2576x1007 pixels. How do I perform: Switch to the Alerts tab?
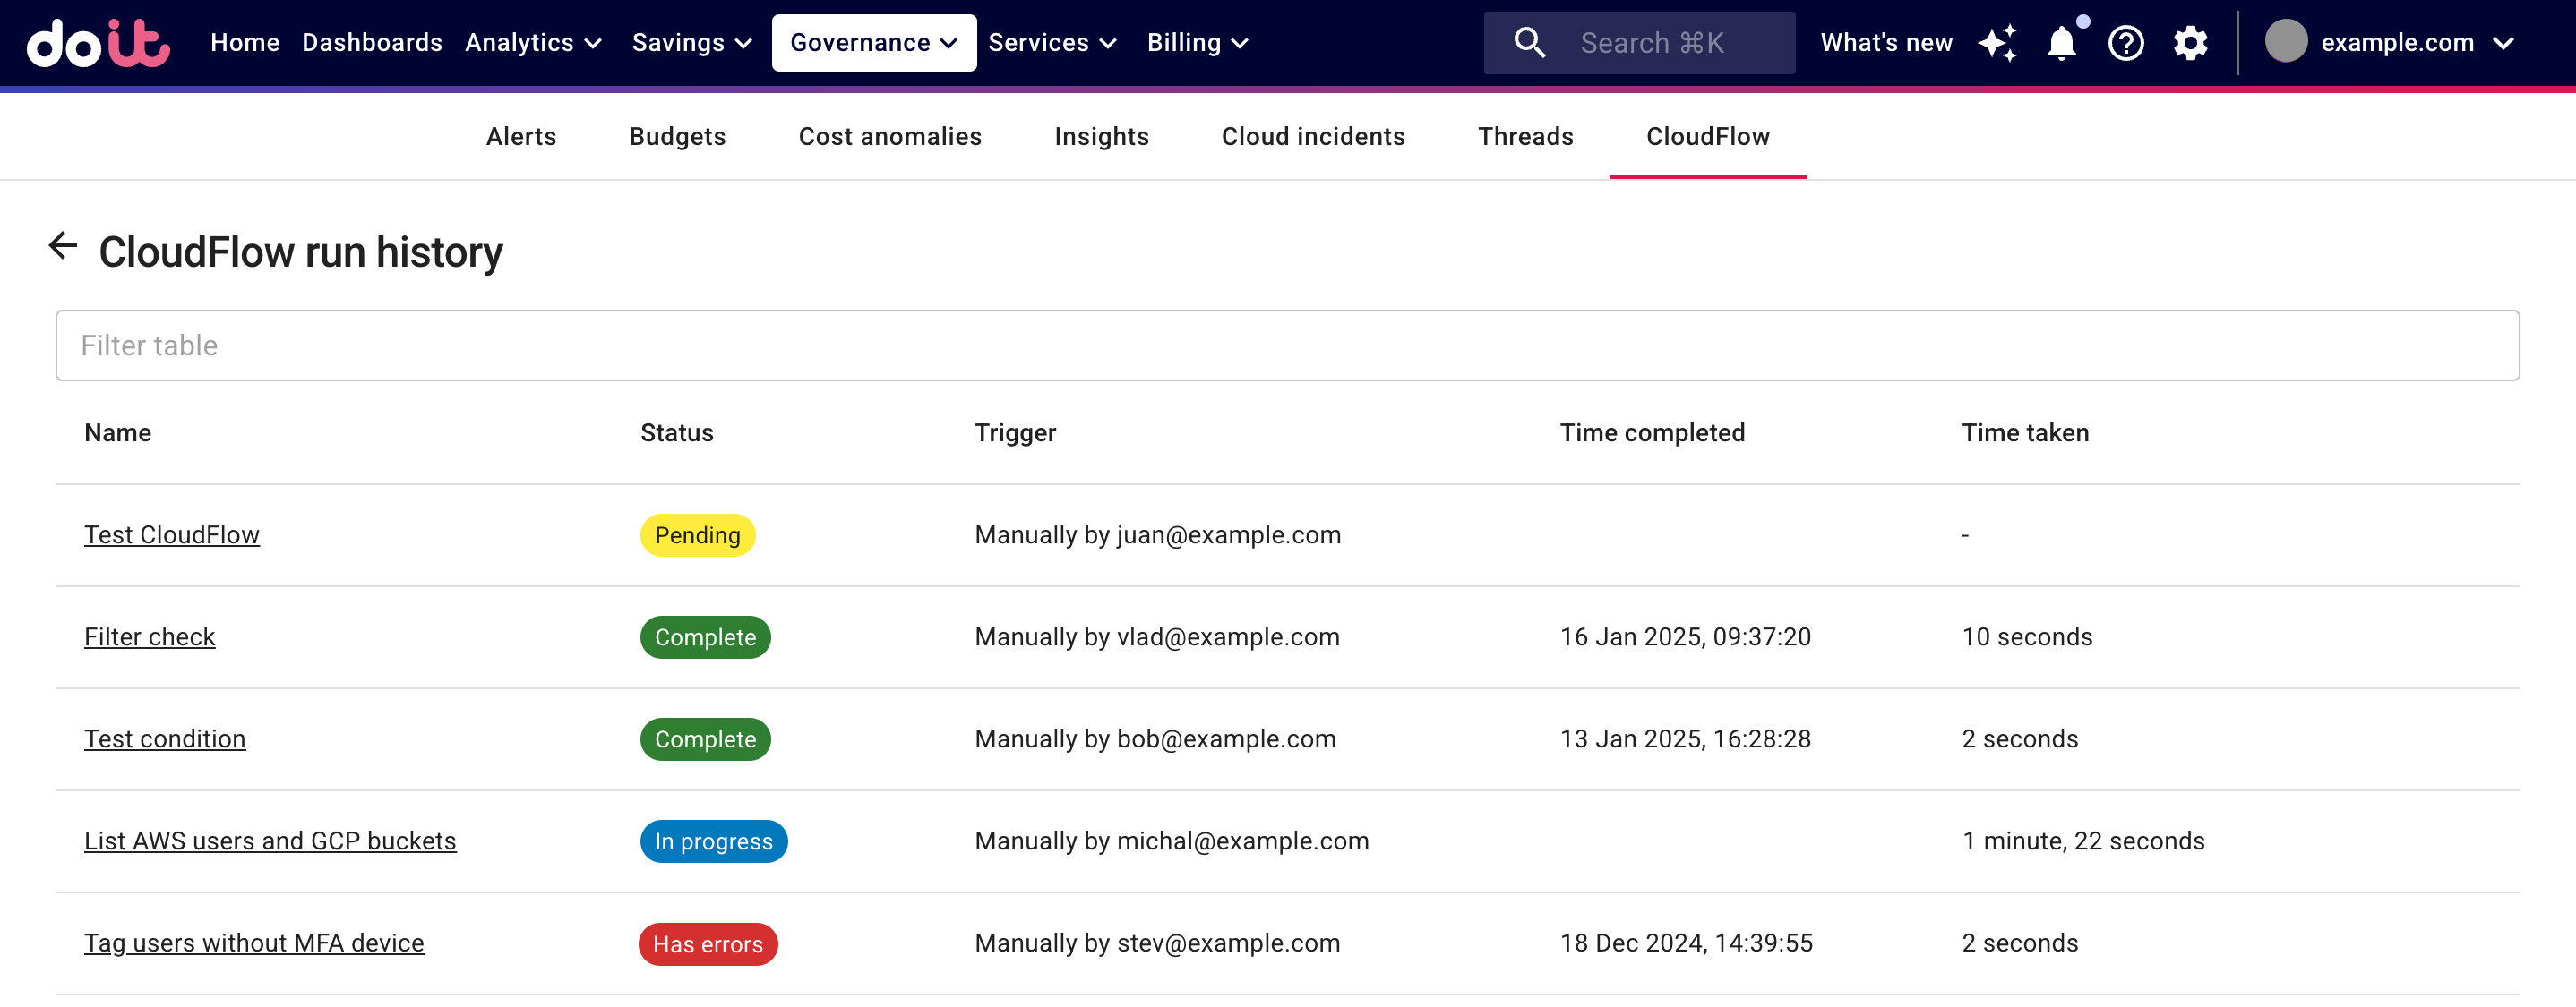520,136
